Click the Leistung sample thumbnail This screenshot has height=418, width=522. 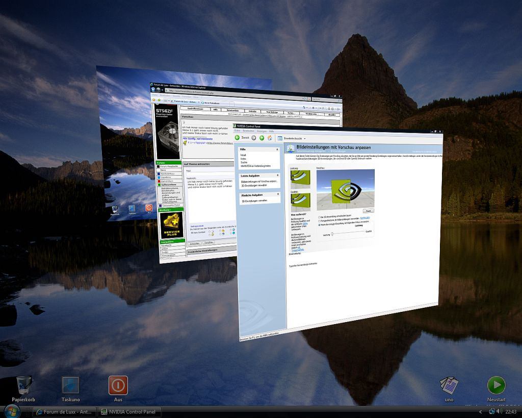300,179
